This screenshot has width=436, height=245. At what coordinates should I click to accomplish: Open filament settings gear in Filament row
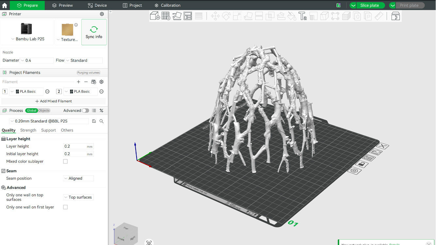pyautogui.click(x=101, y=82)
